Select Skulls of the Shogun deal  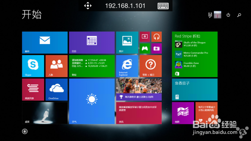tap(191, 44)
